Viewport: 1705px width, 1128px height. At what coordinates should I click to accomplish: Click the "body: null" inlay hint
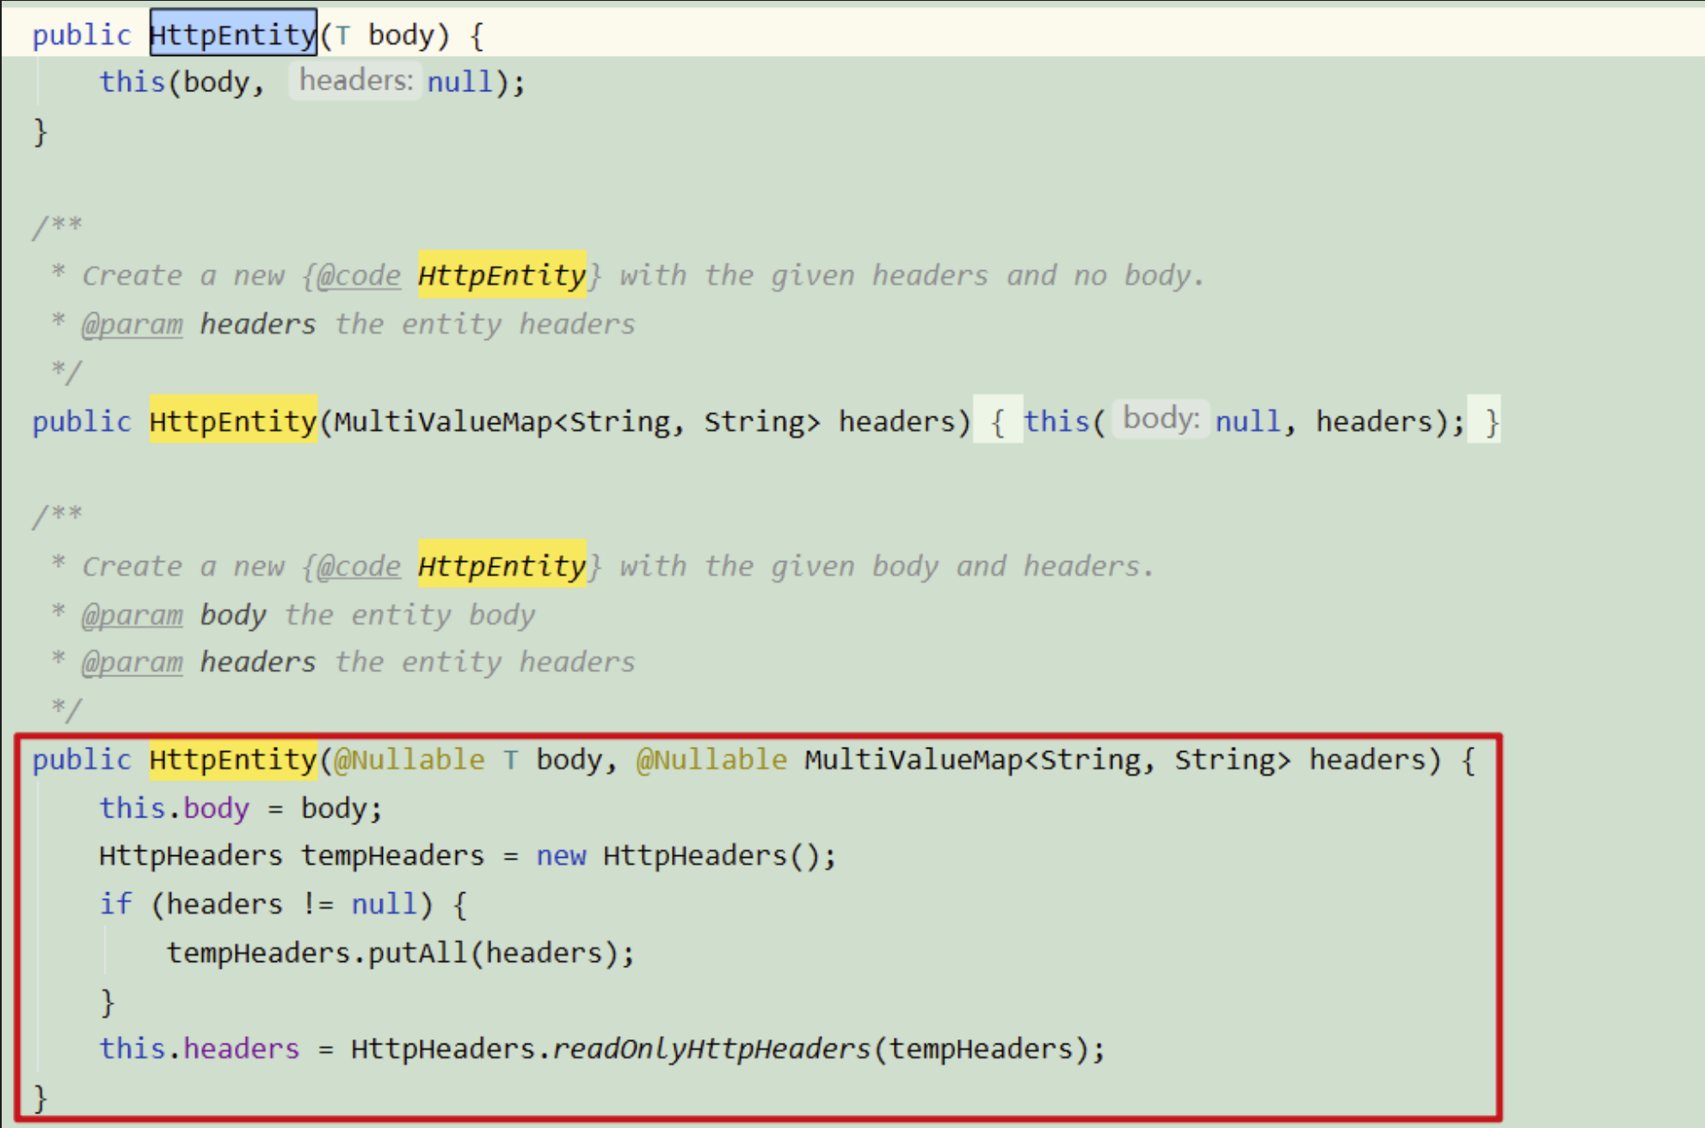[1160, 419]
